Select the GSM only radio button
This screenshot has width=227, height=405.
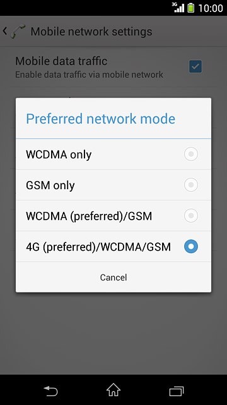[x=191, y=185]
